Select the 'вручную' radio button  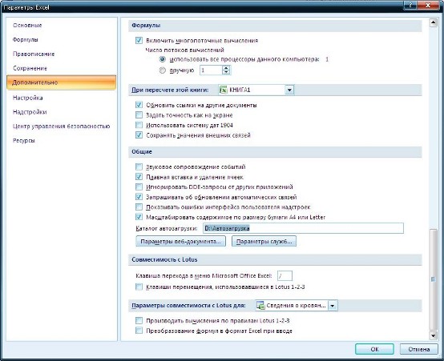point(162,70)
